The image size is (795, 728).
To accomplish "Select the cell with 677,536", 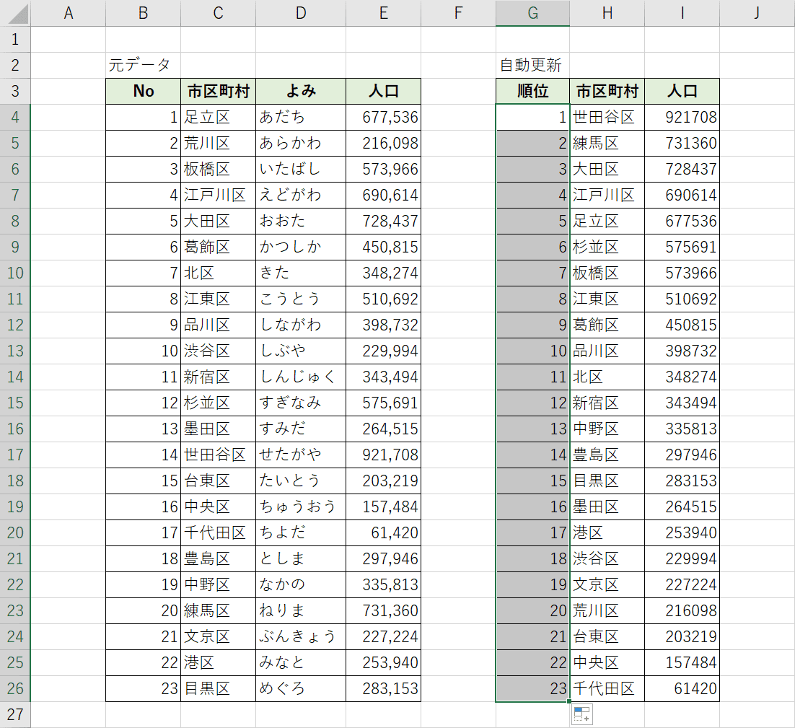I will tap(383, 117).
